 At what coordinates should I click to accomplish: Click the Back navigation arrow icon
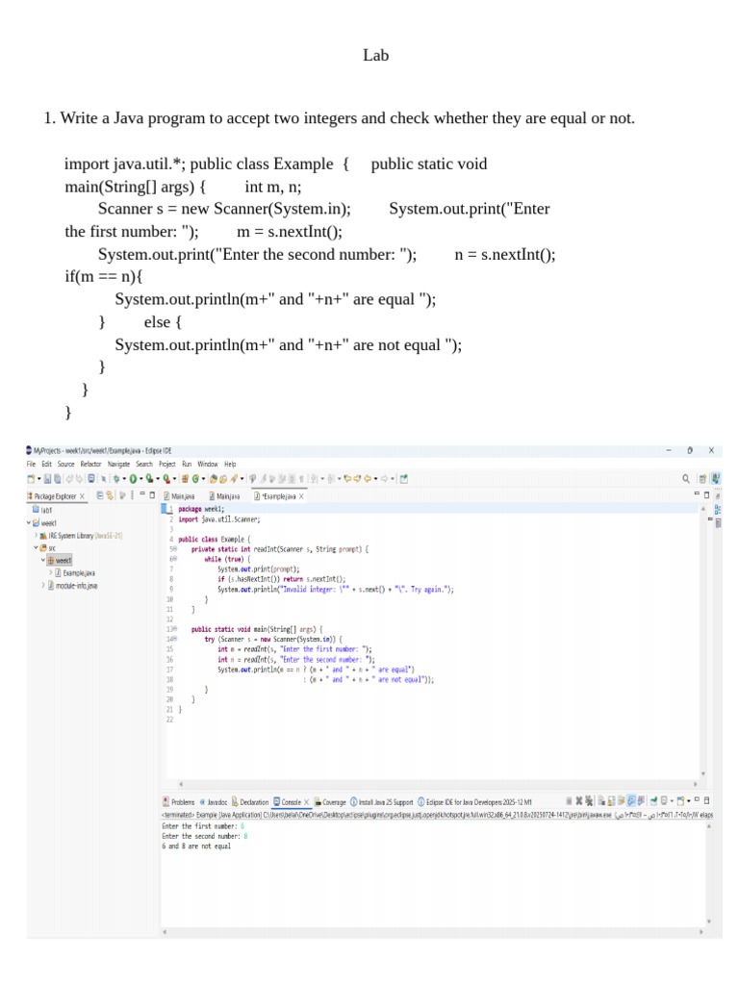click(368, 479)
